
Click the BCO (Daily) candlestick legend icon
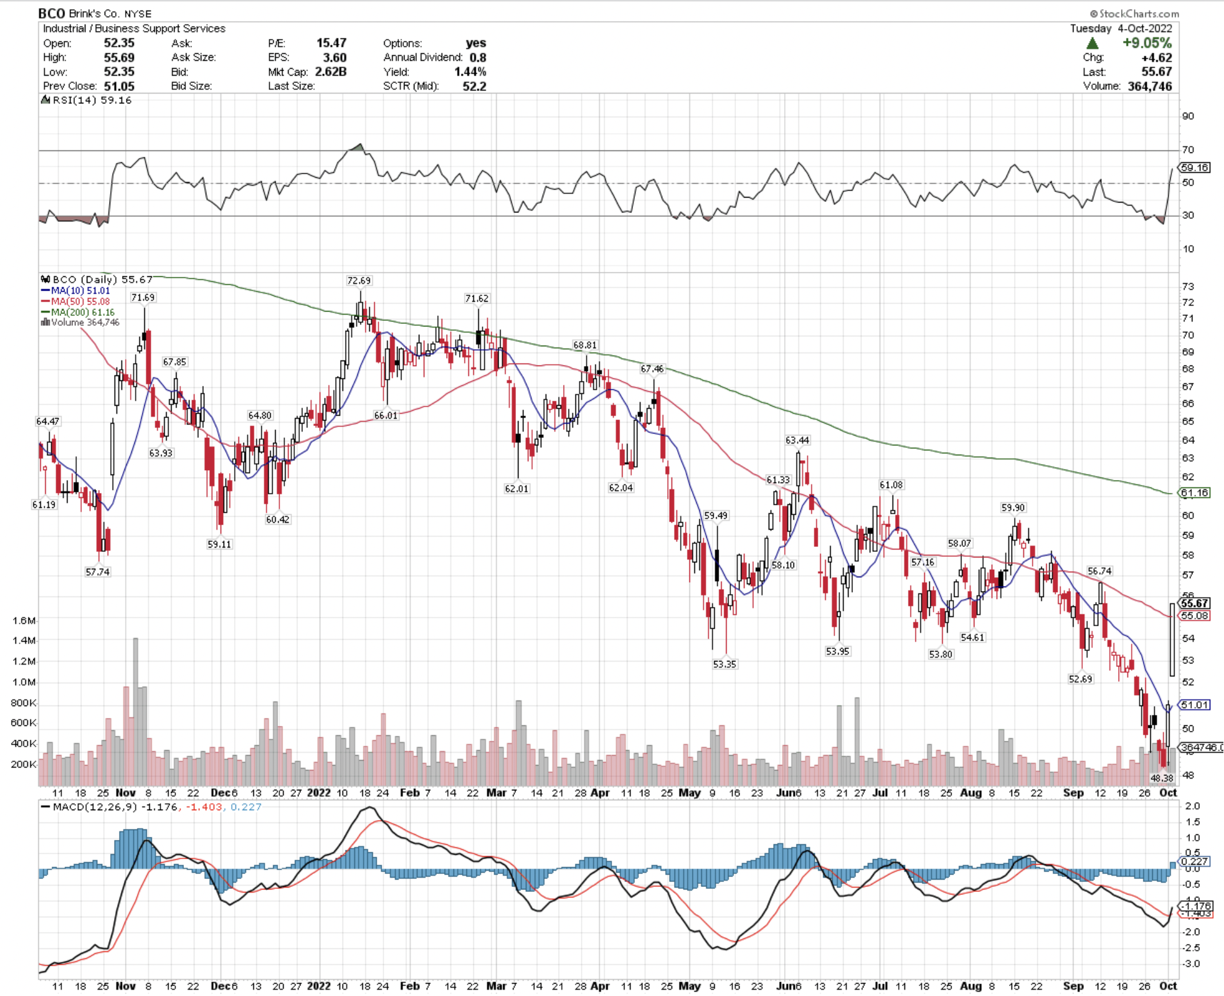point(45,279)
